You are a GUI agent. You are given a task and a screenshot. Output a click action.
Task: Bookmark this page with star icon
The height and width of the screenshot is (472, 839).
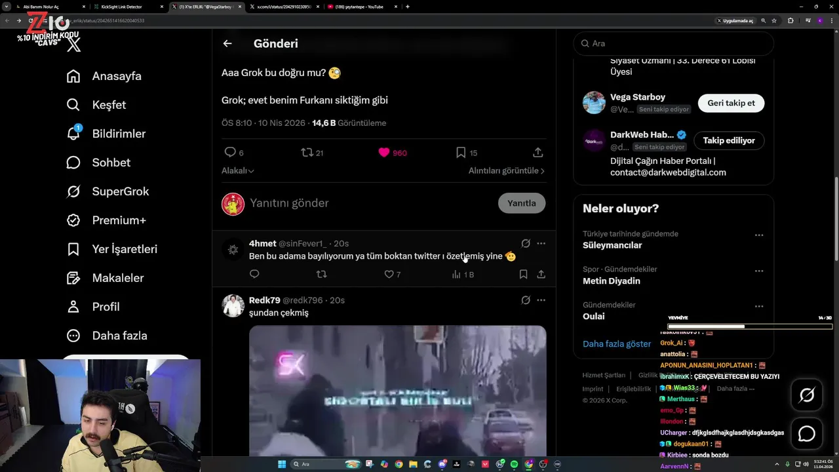(774, 20)
